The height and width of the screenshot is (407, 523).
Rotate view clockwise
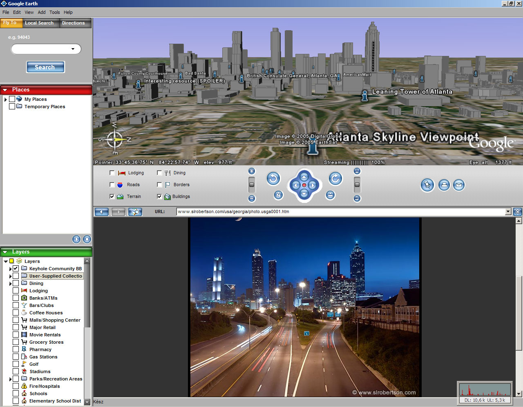click(x=335, y=178)
